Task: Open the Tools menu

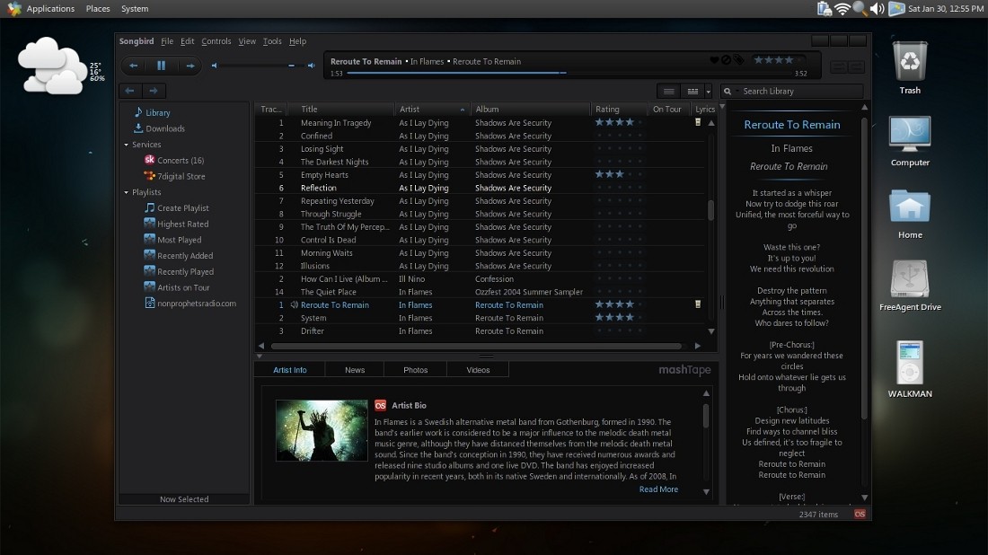Action: 272,41
